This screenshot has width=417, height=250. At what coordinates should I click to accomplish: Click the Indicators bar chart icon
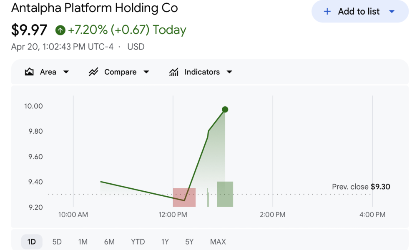(x=173, y=72)
